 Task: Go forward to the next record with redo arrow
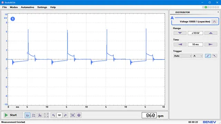[65, 115]
